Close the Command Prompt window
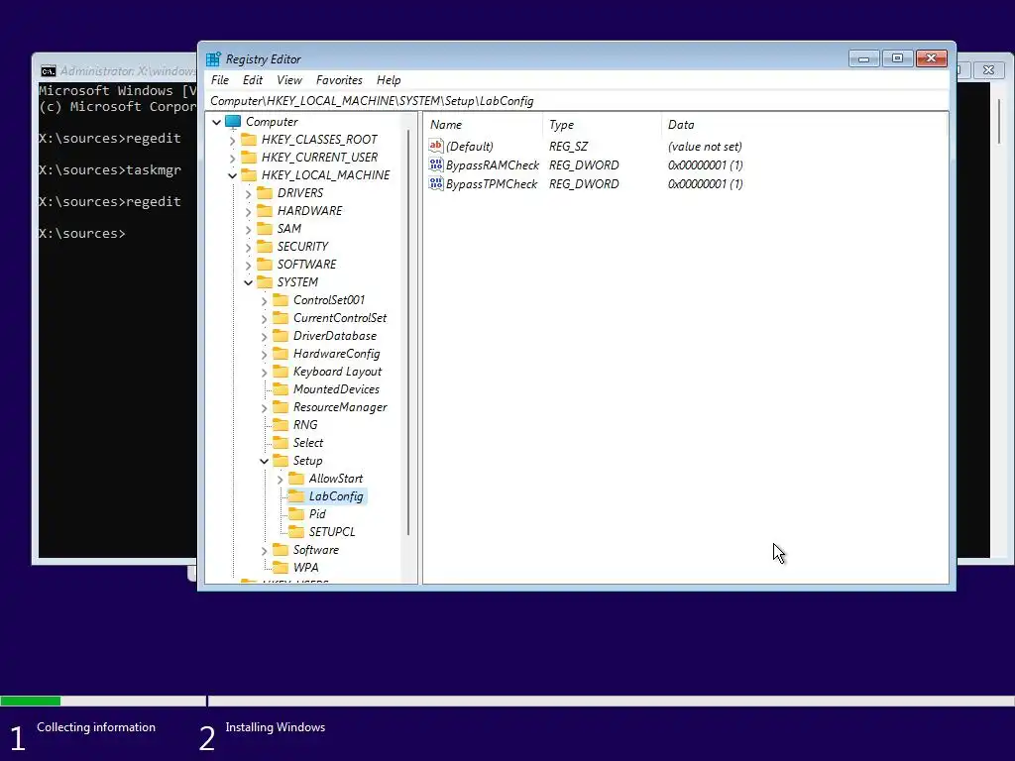The height and width of the screenshot is (761, 1015). [988, 70]
